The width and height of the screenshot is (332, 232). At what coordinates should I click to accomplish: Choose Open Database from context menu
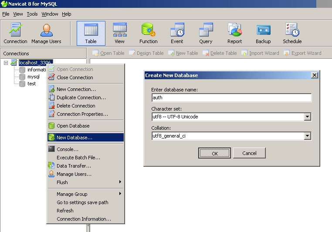pos(86,126)
